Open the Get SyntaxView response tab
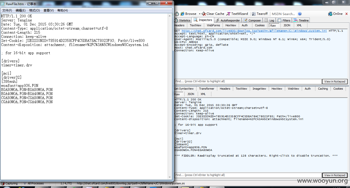The height and width of the screenshot is (188, 350). click(184, 89)
